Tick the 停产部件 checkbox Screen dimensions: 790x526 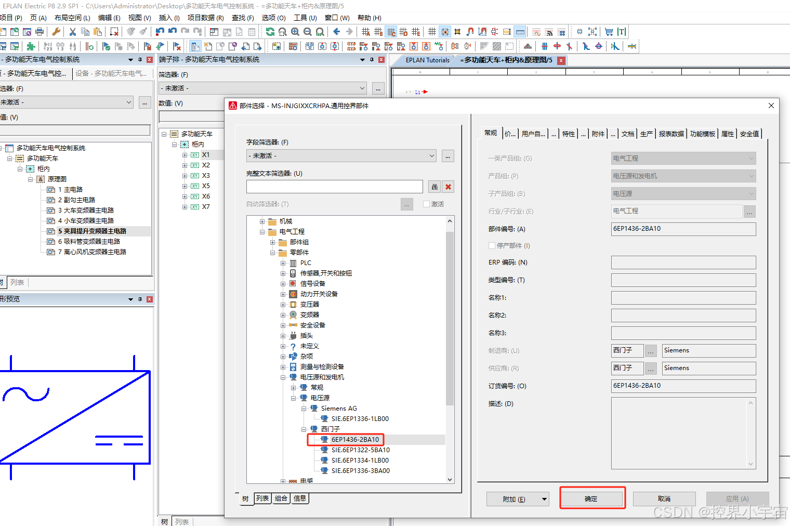tap(492, 246)
